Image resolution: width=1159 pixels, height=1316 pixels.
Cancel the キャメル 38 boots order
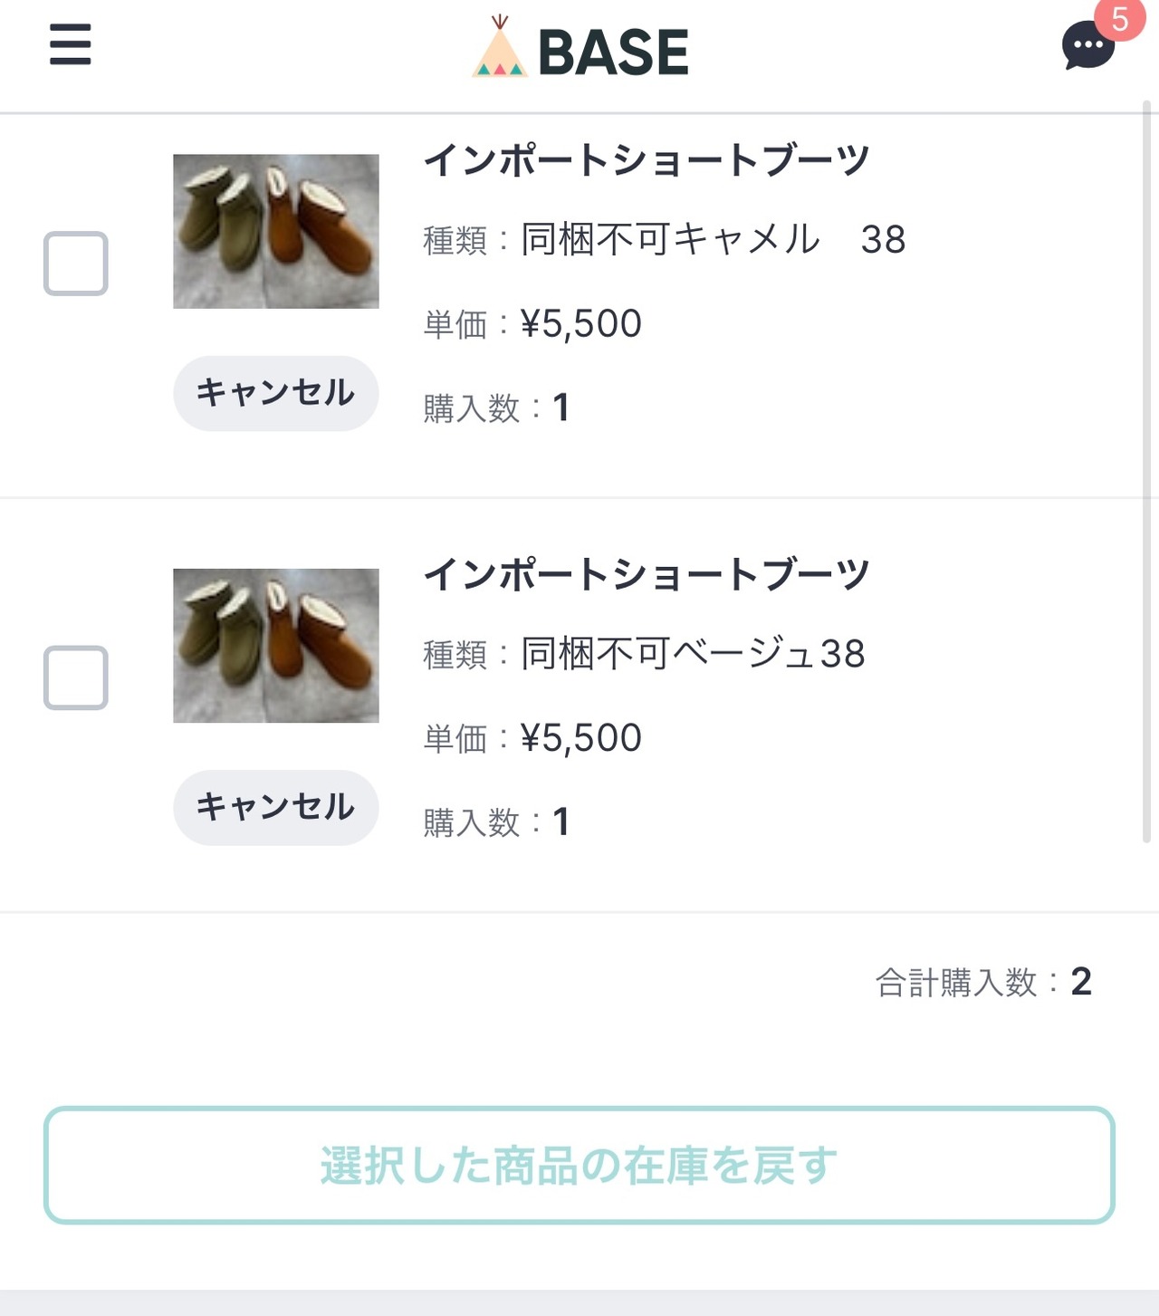coord(275,393)
